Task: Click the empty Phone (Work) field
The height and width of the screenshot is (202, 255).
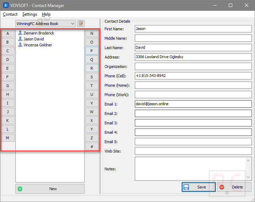Action: [x=193, y=95]
